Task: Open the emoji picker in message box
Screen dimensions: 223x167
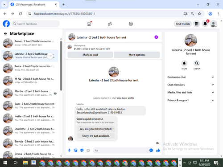Action: pyautogui.click(x=151, y=151)
